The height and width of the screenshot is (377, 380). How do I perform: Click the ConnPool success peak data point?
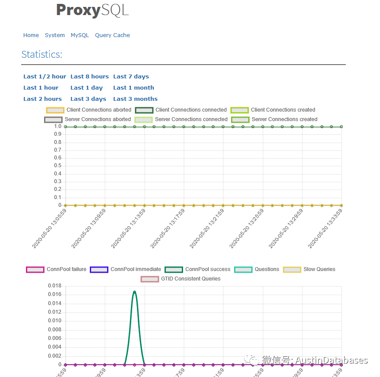click(x=134, y=292)
